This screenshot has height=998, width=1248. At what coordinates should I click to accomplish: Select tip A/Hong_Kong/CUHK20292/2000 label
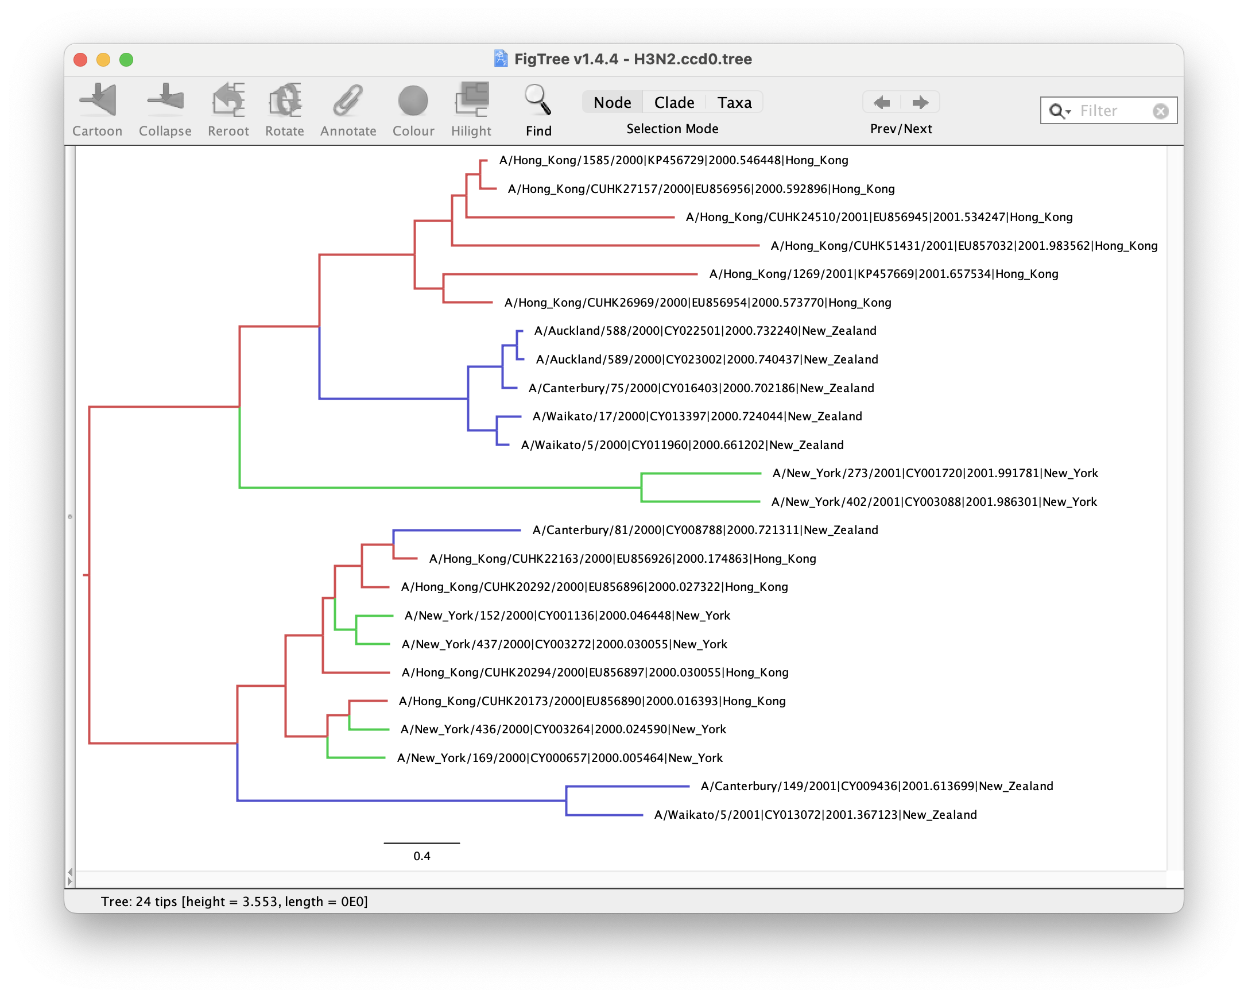click(x=595, y=587)
